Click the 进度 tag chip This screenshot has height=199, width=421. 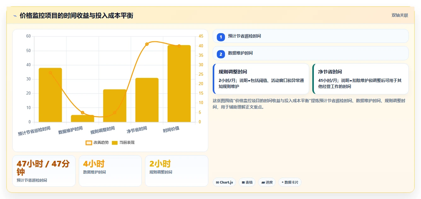267,182
